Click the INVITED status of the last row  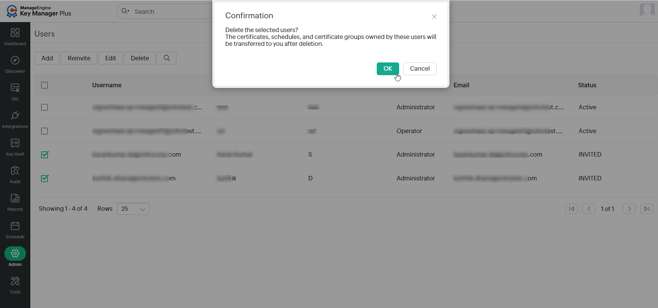pyautogui.click(x=590, y=178)
